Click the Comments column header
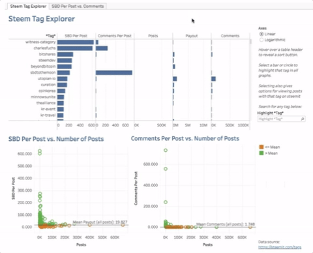The height and width of the screenshot is (253, 313). [230, 36]
